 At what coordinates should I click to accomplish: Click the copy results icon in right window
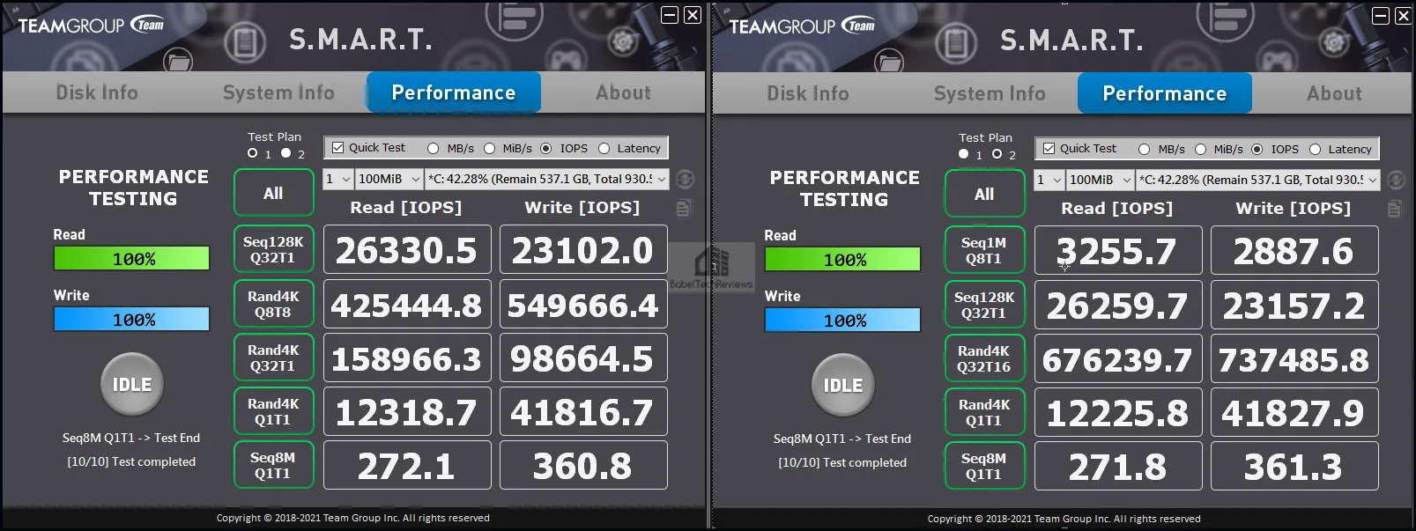click(1395, 209)
